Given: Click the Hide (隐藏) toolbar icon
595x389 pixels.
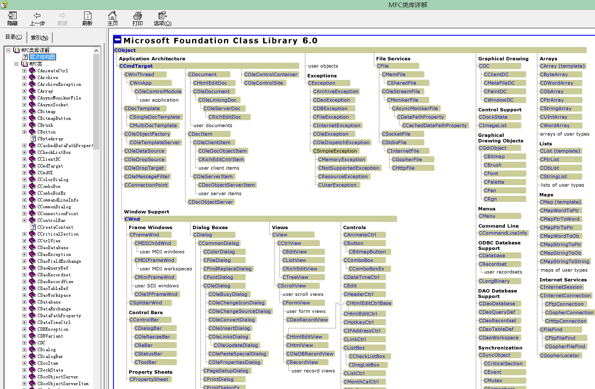Looking at the screenshot, I should 12,16.
